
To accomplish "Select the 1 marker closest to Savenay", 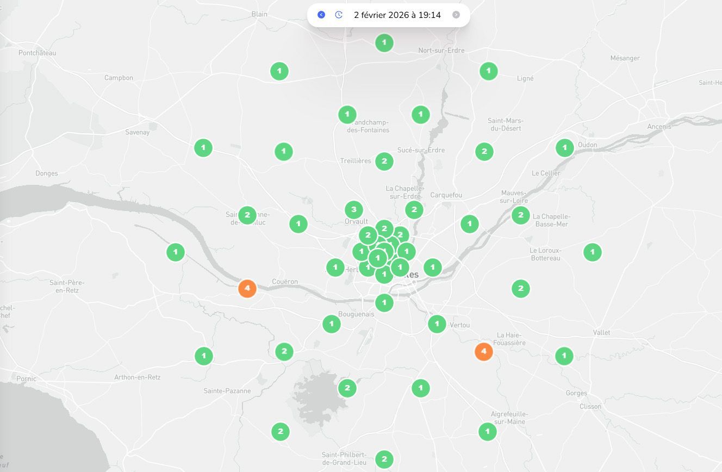I will click(x=203, y=147).
